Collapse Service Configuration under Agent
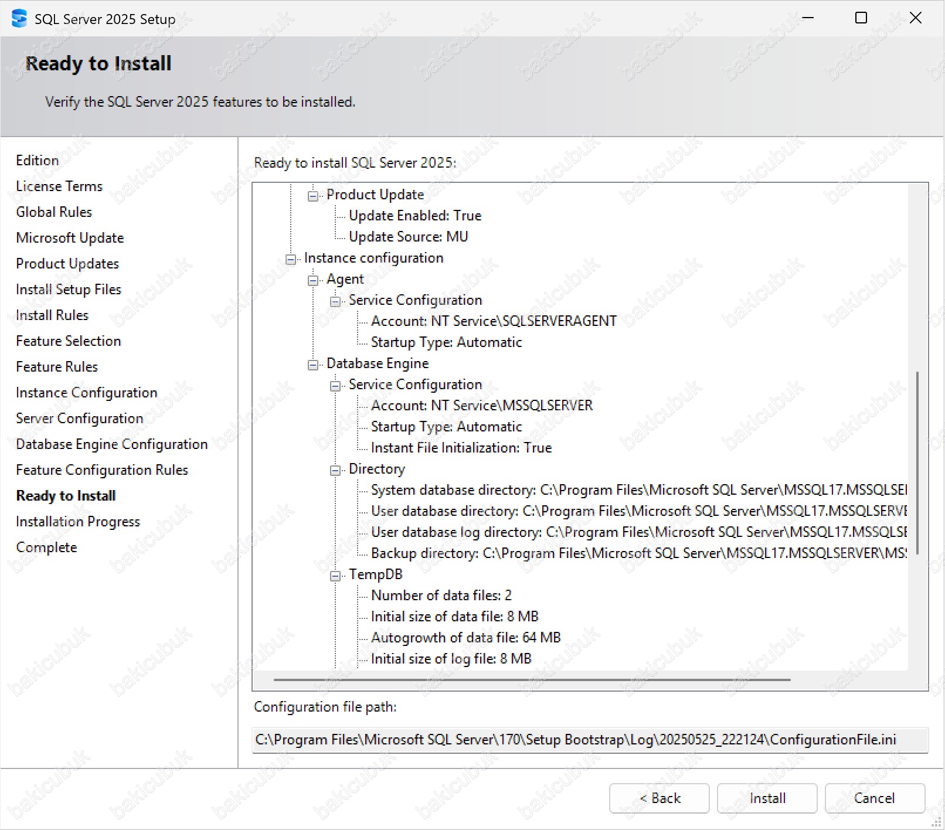This screenshot has width=945, height=830. pos(335,301)
